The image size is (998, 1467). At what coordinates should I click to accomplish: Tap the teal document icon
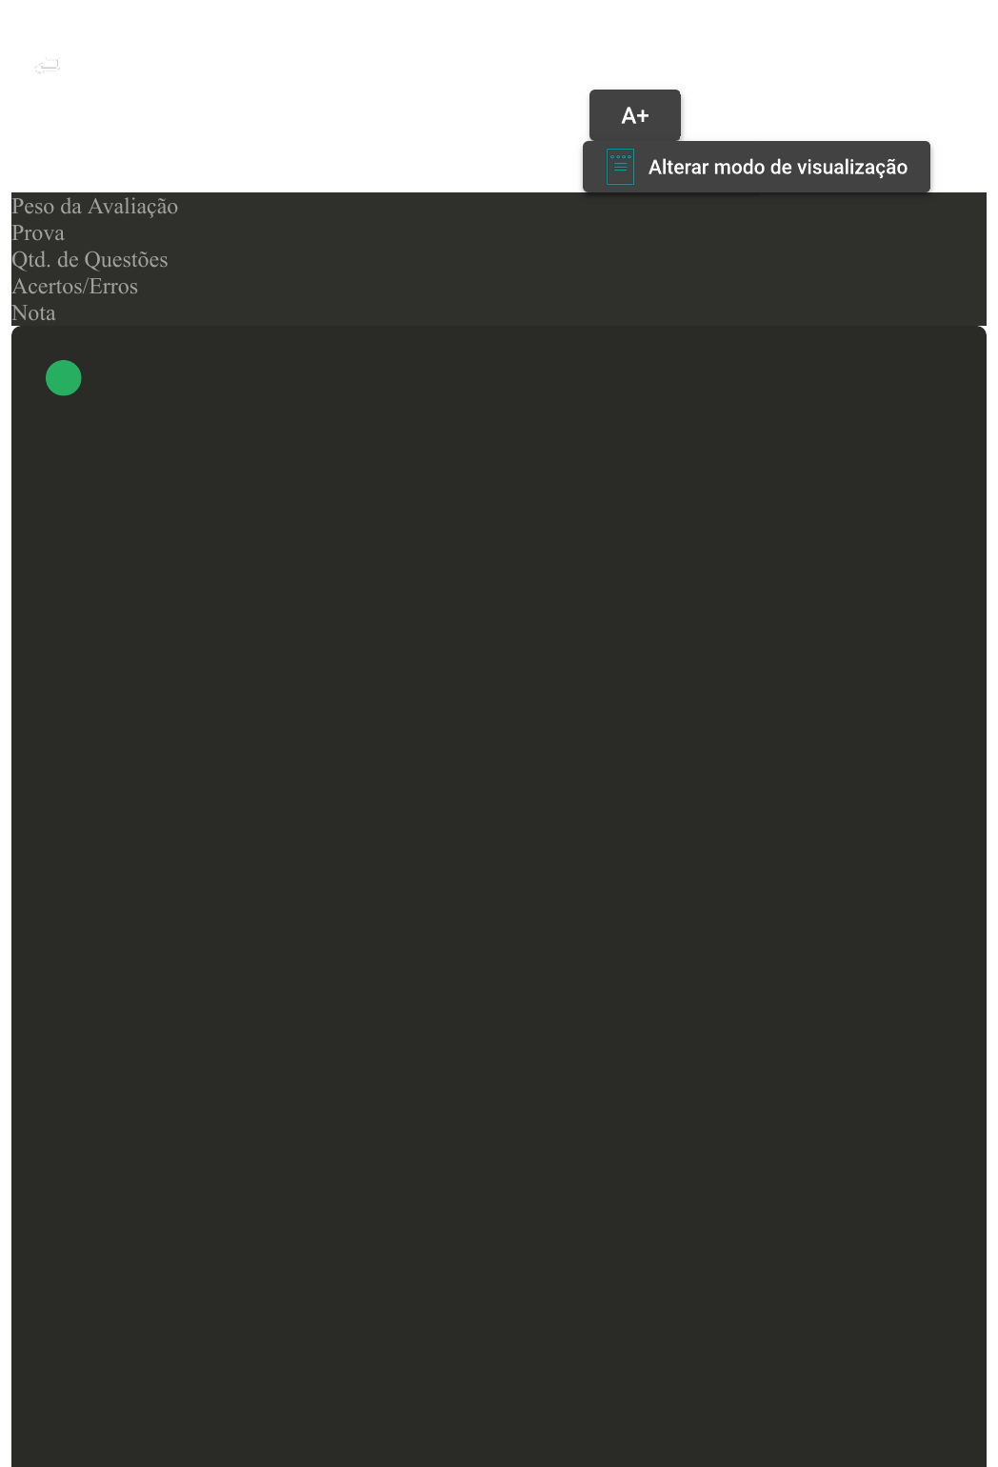click(620, 167)
